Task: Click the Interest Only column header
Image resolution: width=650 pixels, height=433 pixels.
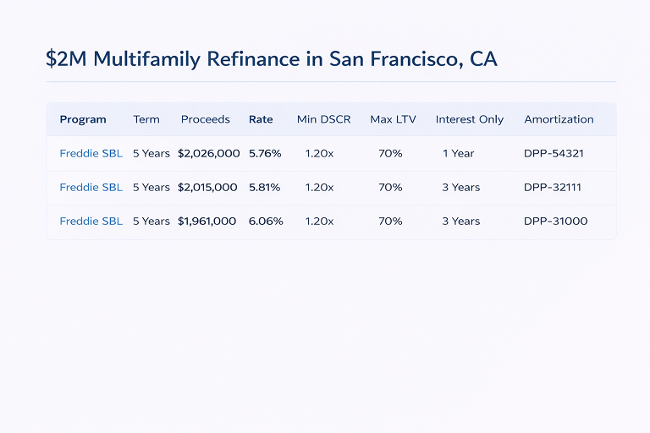Action: click(x=470, y=119)
